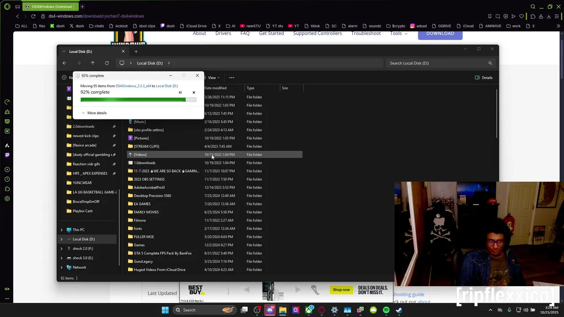This screenshot has height=317, width=564.
Task: Open the Supported Controllers page
Action: pos(317,33)
